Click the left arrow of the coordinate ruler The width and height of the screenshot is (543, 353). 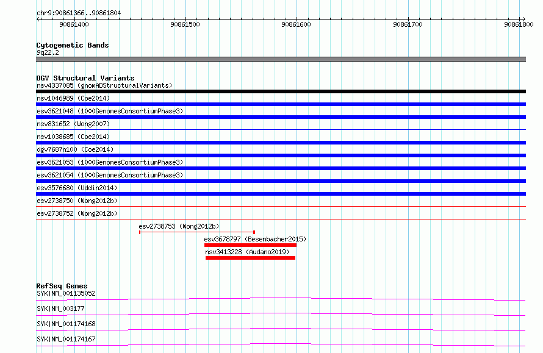pyautogui.click(x=38, y=20)
